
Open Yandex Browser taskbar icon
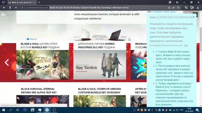tap(47, 110)
